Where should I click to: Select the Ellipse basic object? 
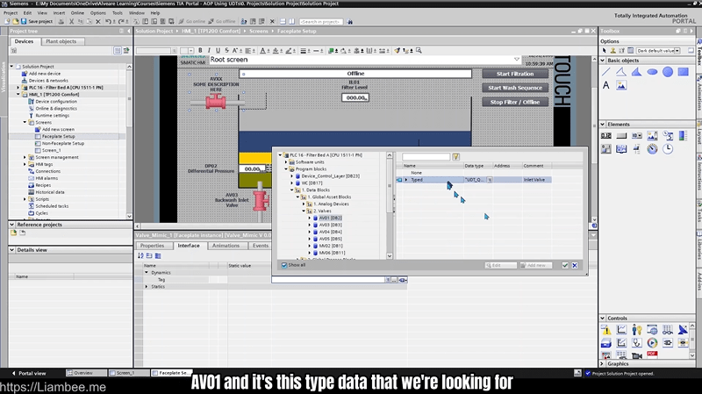tap(652, 71)
